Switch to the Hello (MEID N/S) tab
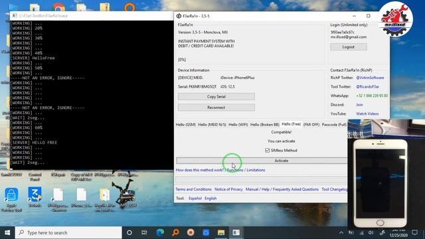The image size is (425, 239). [x=212, y=124]
